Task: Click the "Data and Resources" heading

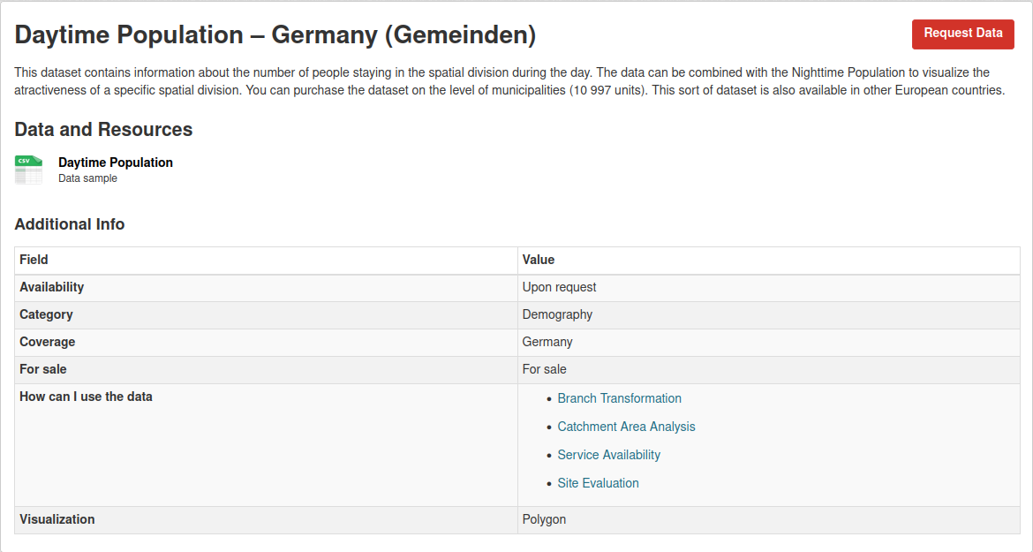Action: click(x=103, y=130)
